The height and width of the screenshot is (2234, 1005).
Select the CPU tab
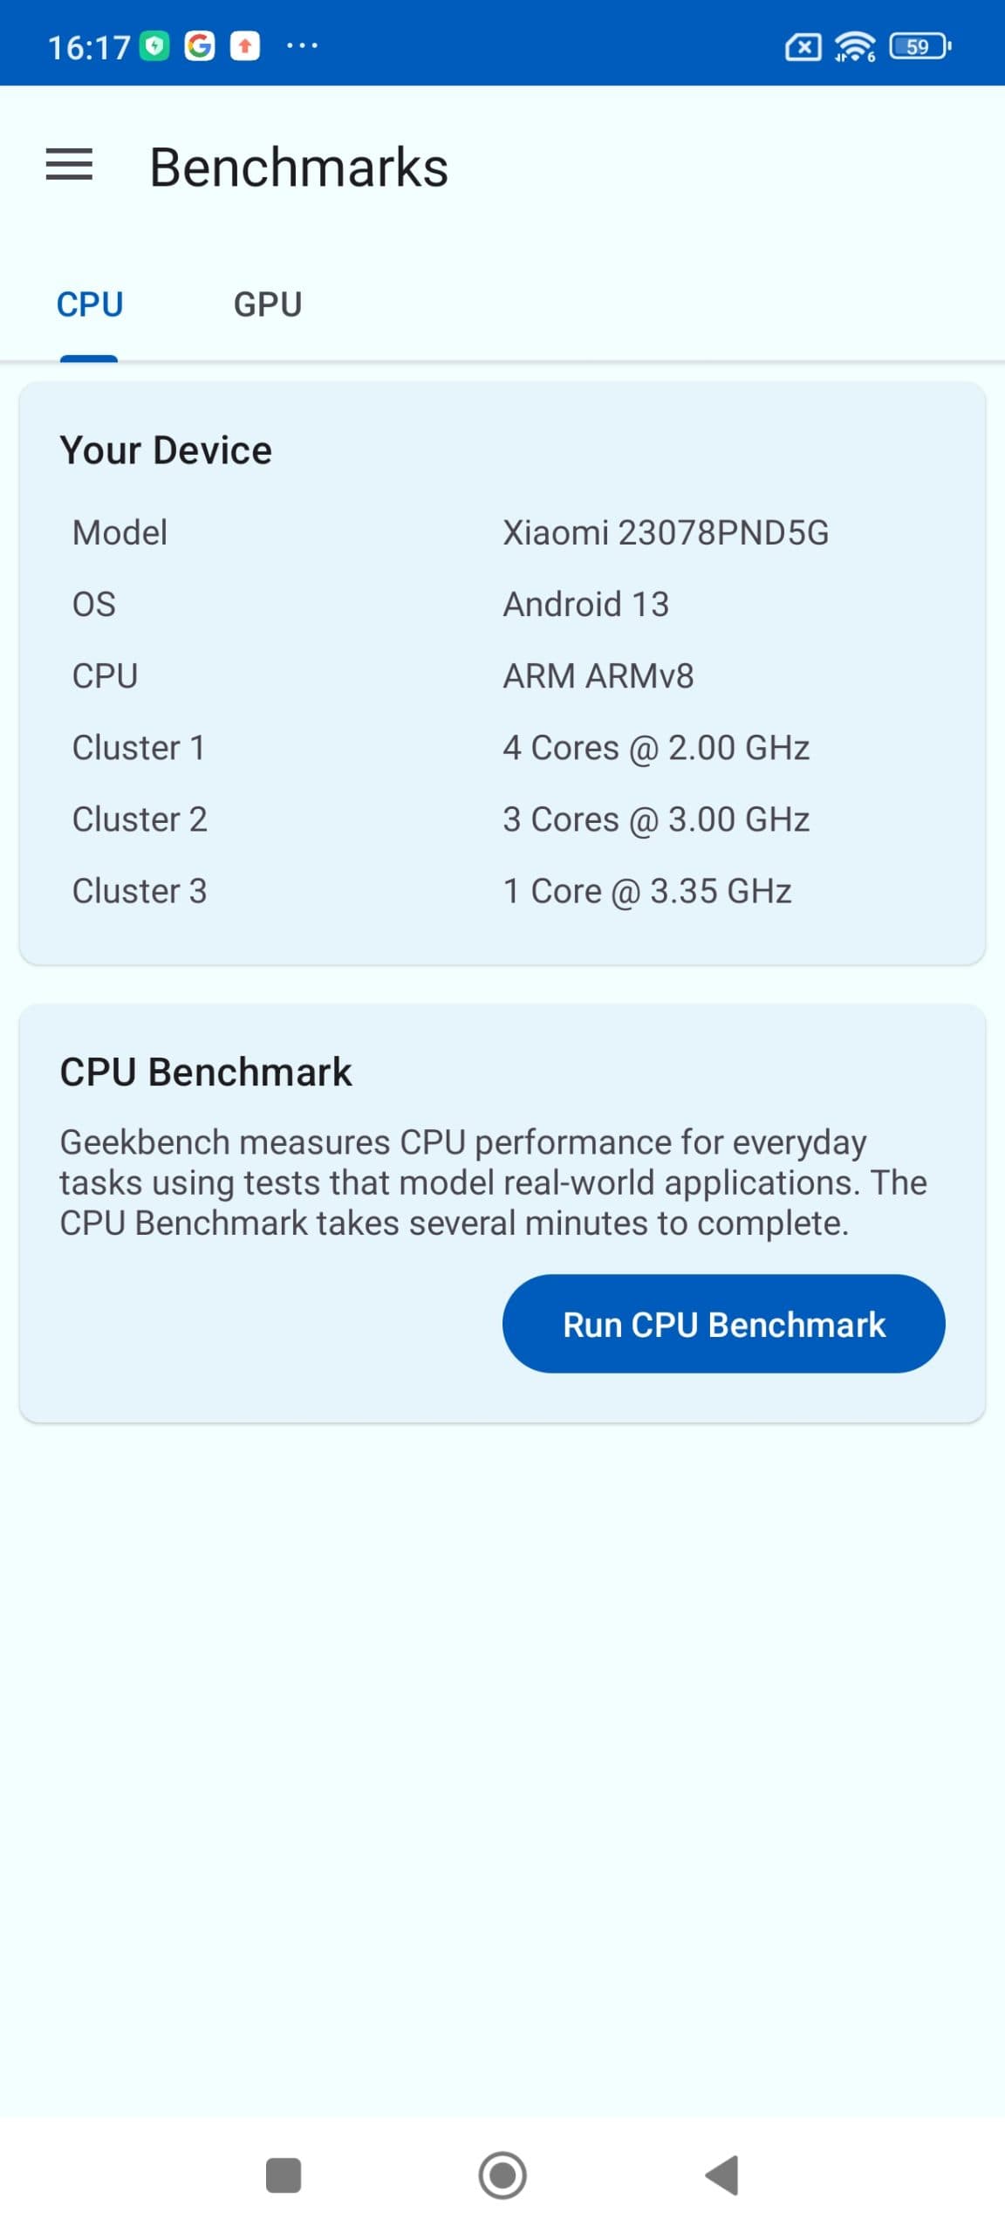tap(90, 305)
